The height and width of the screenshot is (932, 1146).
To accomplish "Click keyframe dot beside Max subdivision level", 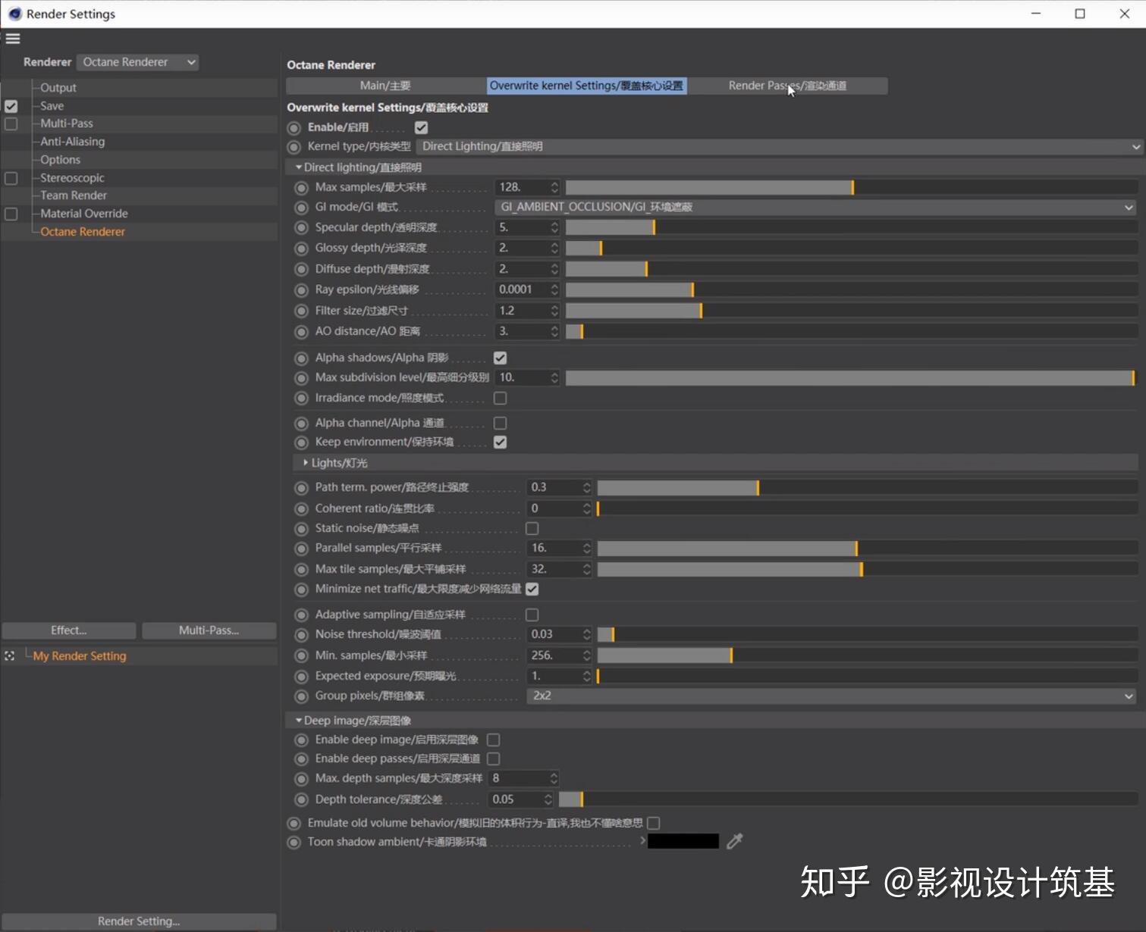I will pos(301,378).
